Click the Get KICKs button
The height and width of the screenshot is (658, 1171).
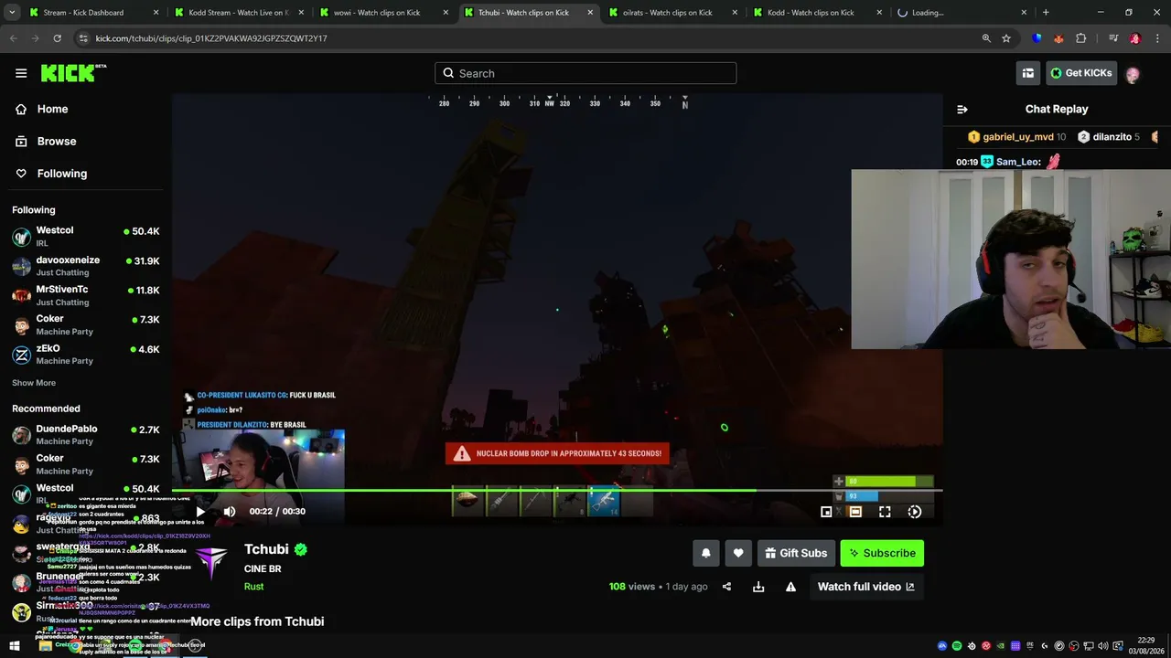(1081, 73)
